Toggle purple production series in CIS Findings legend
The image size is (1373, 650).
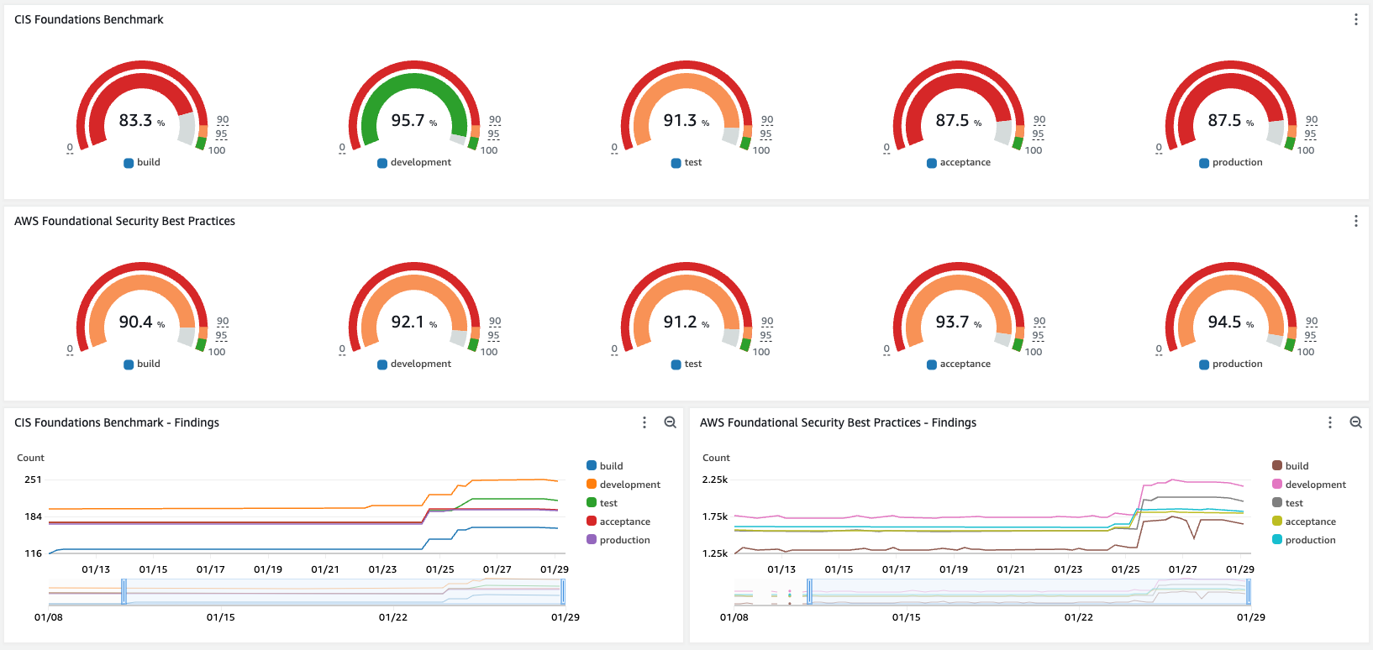(618, 540)
